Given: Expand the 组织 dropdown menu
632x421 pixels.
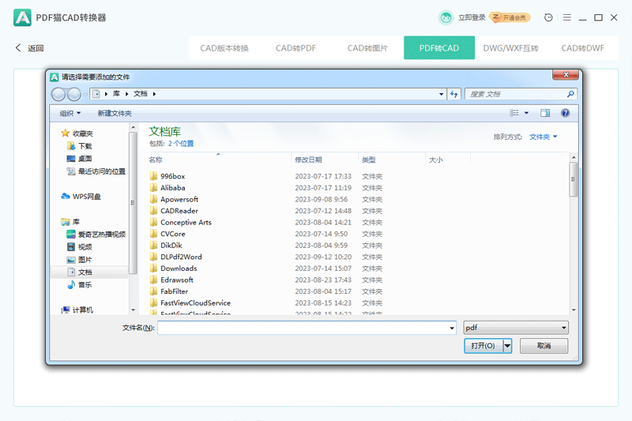Looking at the screenshot, I should [x=70, y=114].
